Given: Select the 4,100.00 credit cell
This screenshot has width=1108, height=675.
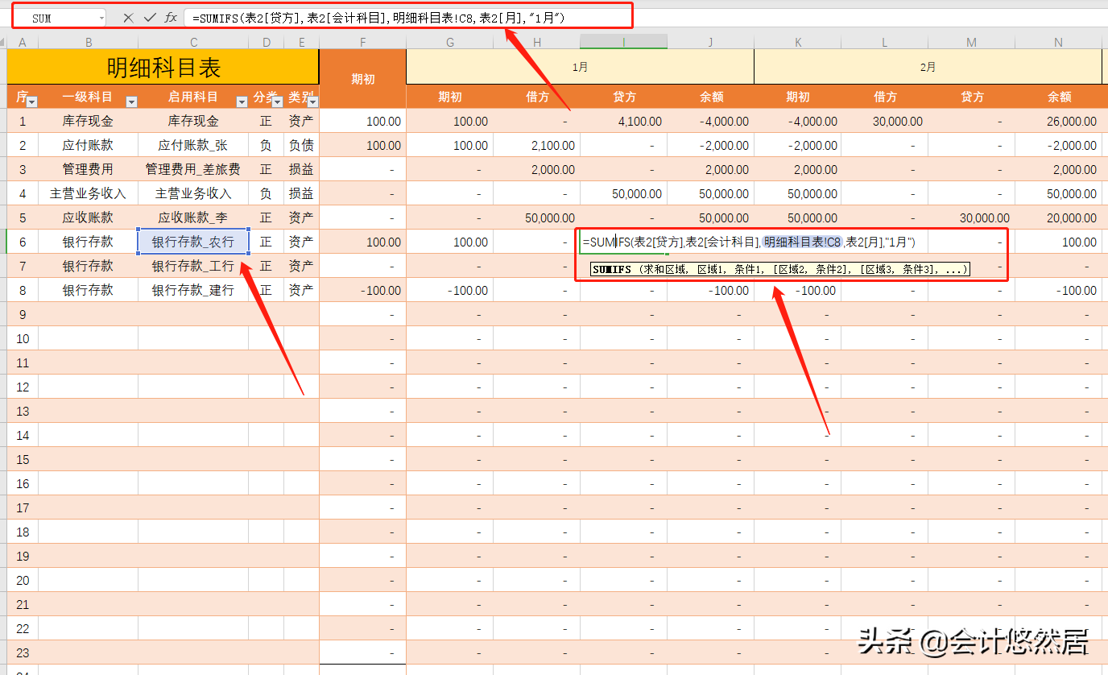Looking at the screenshot, I should pos(624,122).
